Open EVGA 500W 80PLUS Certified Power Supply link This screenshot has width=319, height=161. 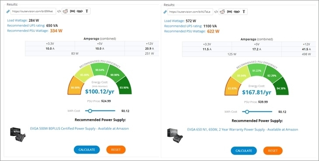80,128
